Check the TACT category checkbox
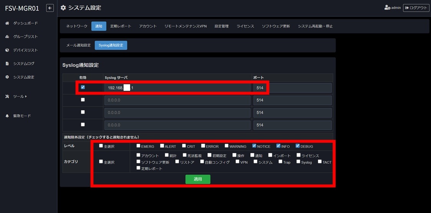The image size is (431, 213). click(x=320, y=162)
